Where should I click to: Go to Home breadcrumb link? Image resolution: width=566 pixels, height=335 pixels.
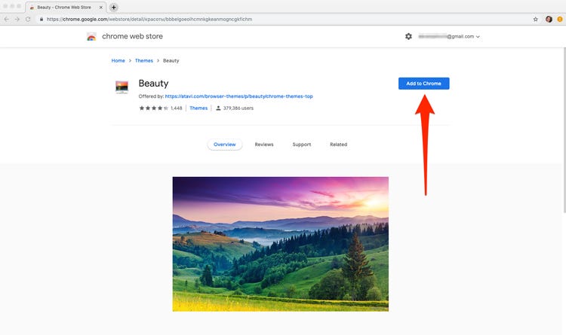tap(118, 60)
